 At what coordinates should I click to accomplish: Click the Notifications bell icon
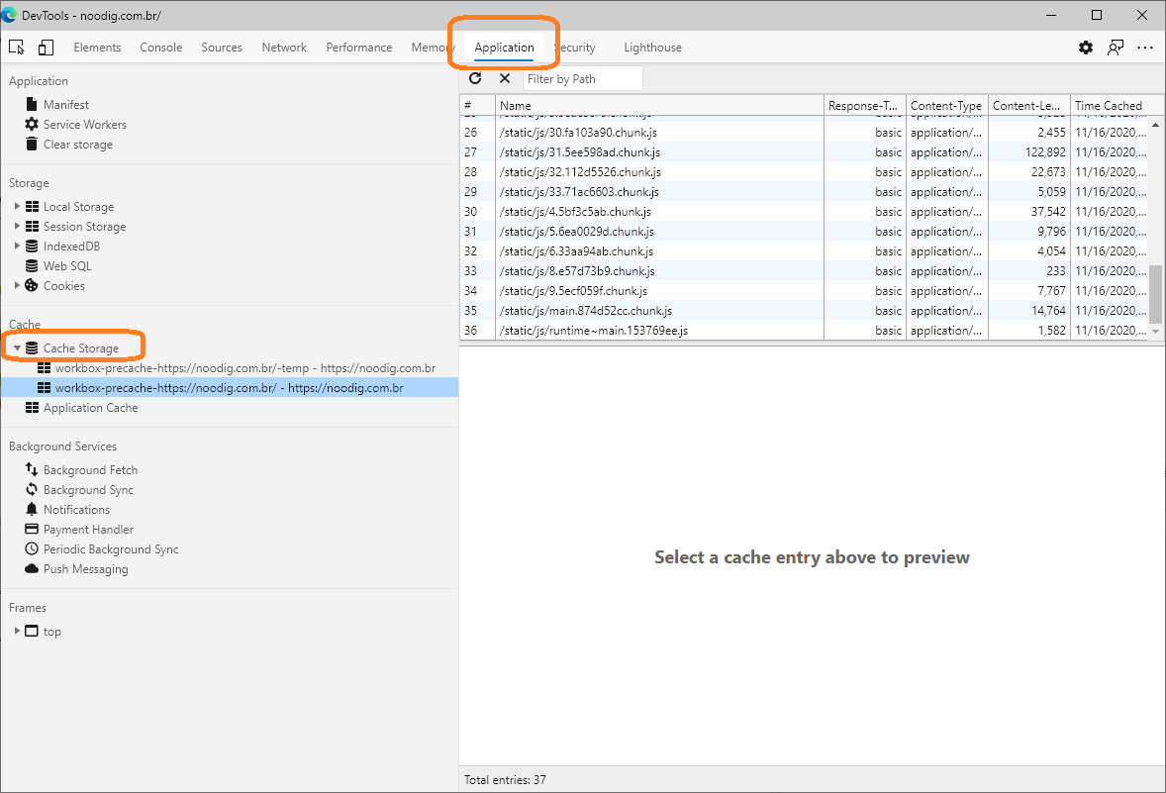tap(32, 510)
